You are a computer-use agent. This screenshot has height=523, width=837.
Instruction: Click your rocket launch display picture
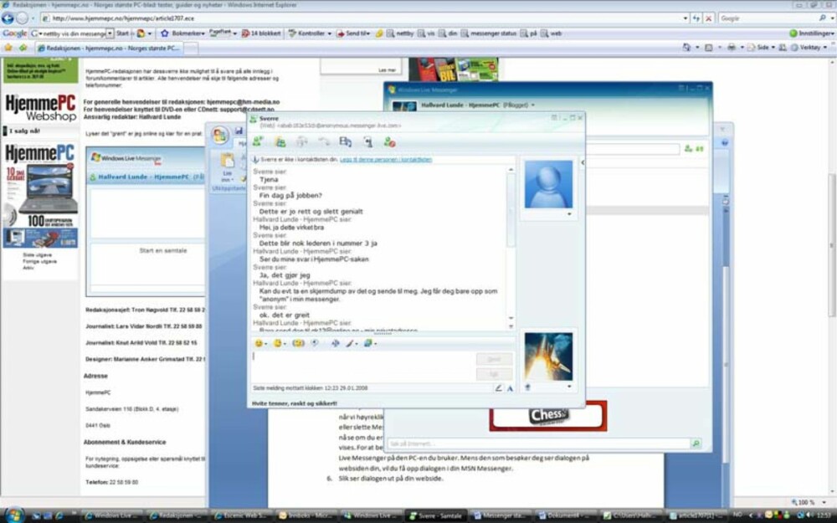(x=548, y=356)
